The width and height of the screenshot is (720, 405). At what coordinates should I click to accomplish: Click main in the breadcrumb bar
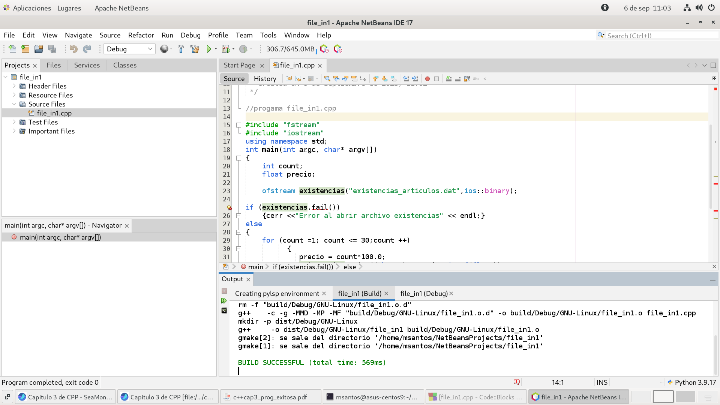tap(255, 267)
